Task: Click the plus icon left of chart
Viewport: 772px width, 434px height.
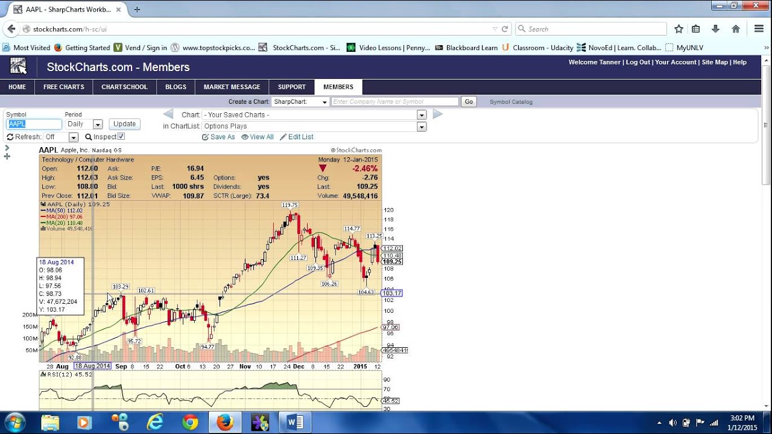Action: coord(7,157)
